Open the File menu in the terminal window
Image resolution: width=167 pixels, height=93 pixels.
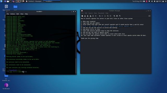(x=8, y=14)
